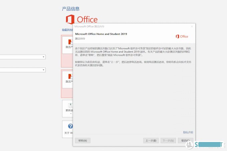Open the upper dropdown box on the left
The image size is (227, 151).
(23, 57)
